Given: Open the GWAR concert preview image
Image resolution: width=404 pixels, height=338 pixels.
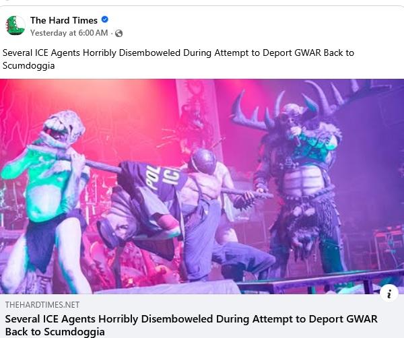Looking at the screenshot, I should pos(202,187).
